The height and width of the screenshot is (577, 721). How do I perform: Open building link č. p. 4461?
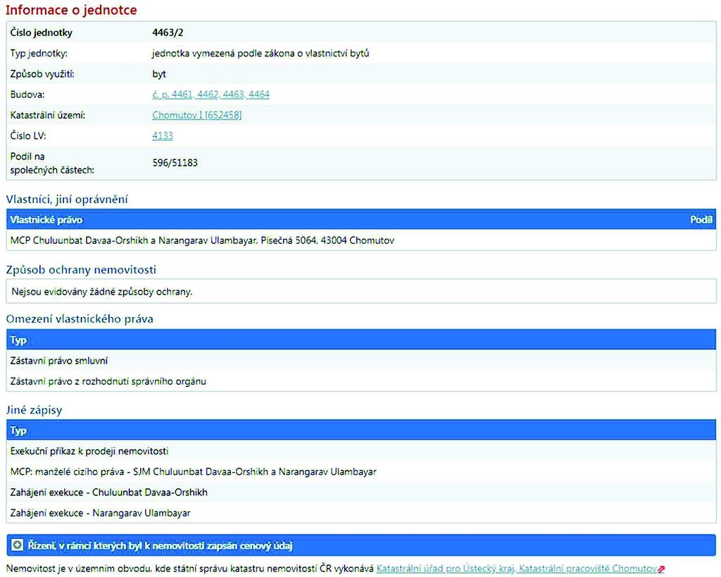(173, 94)
